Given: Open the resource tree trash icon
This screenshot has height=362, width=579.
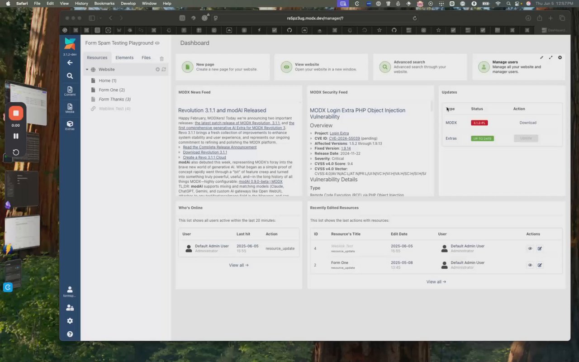Looking at the screenshot, I should [x=161, y=58].
